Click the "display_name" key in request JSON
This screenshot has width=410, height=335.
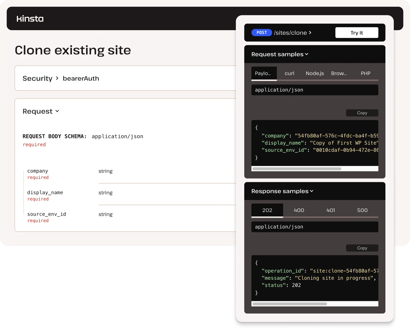click(x=283, y=143)
